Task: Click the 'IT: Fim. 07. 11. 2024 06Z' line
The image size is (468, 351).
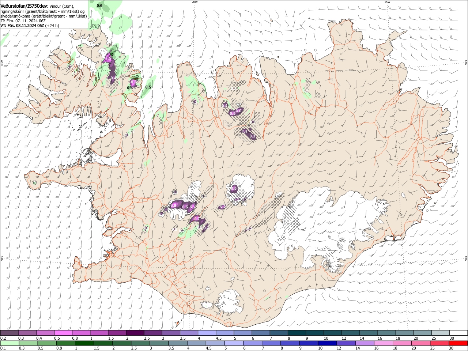Action: [23, 21]
